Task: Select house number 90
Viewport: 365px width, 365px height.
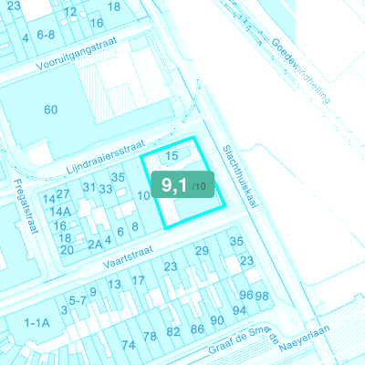Action: [217, 320]
